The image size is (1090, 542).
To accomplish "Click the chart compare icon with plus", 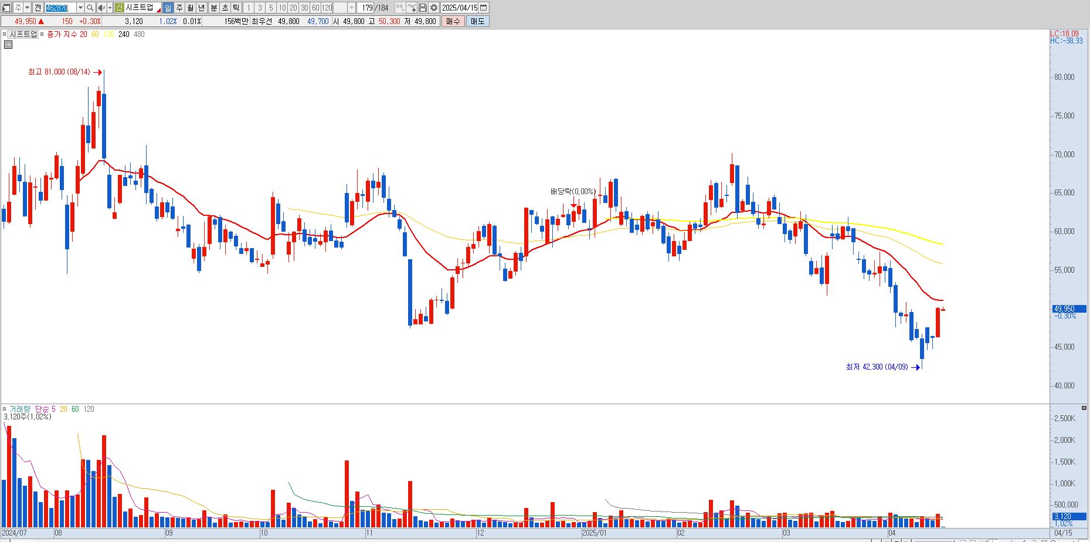I will [412, 8].
